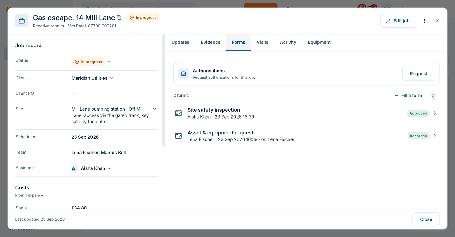Viewport: 455px width, 237px height.
Task: Click the In progress badge in the header
Action: [x=143, y=18]
